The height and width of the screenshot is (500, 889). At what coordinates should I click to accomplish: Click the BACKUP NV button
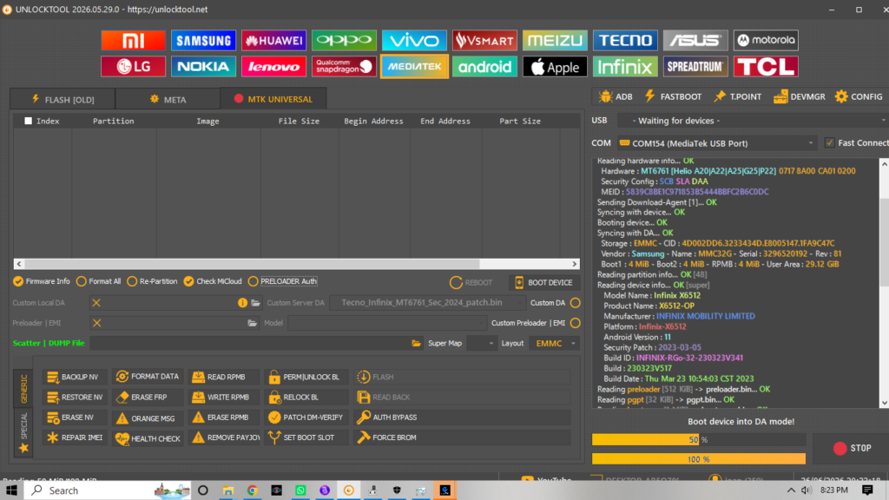pyautogui.click(x=75, y=377)
